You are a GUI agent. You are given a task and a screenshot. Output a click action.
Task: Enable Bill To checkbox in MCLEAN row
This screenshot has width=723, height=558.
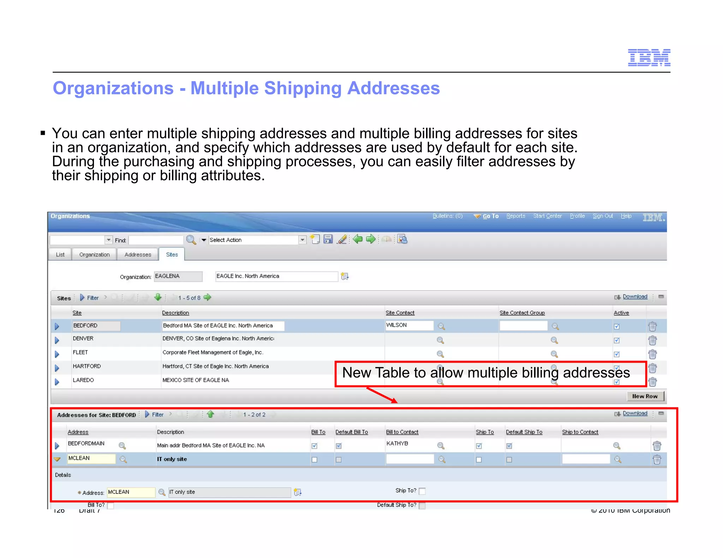point(314,460)
